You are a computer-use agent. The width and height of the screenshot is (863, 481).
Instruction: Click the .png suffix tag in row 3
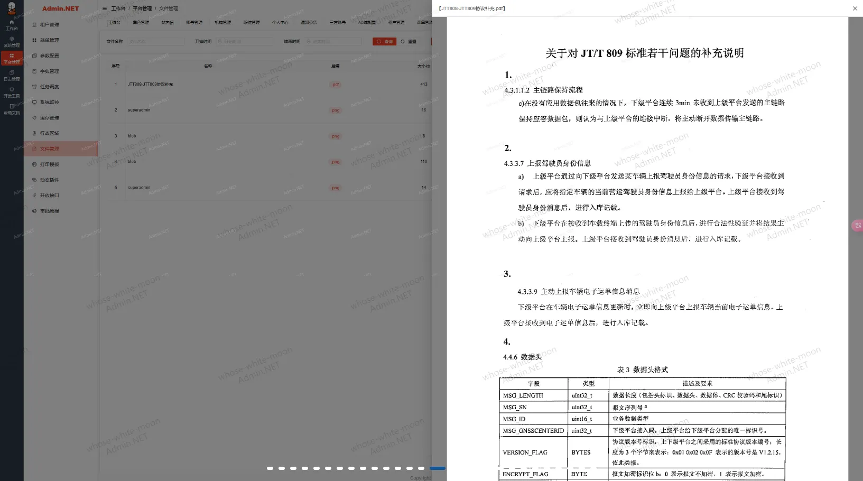336,136
